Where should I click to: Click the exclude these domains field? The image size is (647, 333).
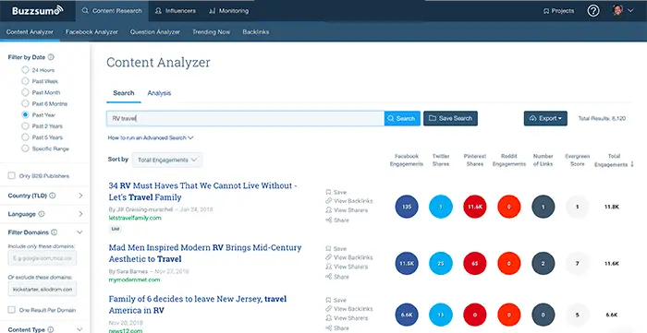click(x=43, y=290)
